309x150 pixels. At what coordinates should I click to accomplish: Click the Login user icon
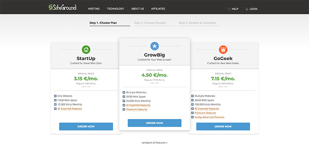[x=247, y=9]
